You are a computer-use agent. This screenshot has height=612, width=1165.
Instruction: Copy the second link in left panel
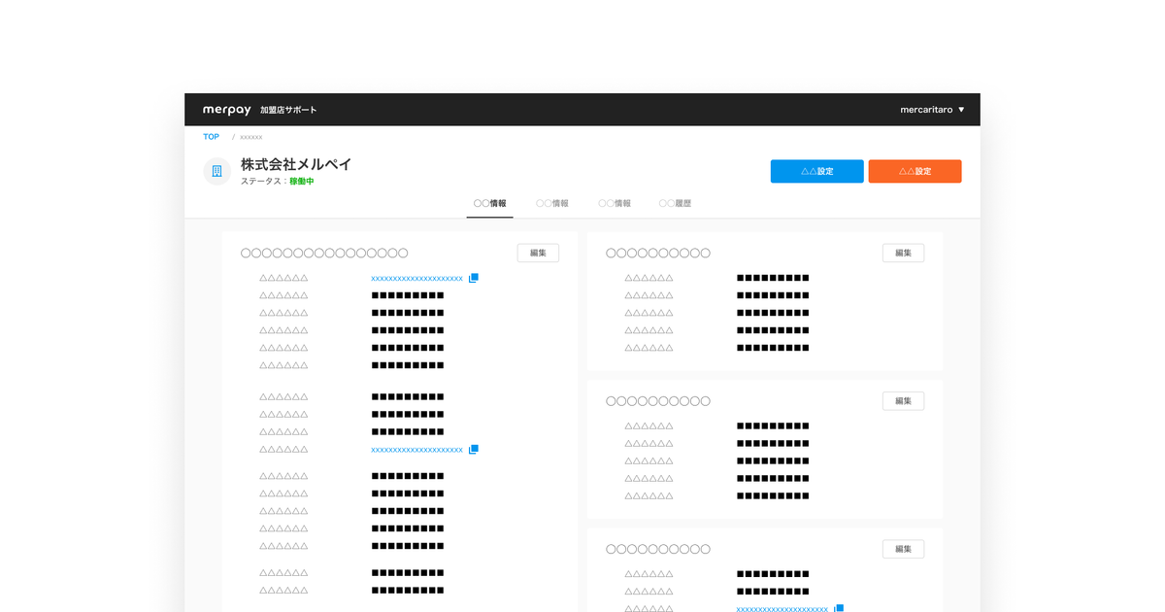coord(474,449)
